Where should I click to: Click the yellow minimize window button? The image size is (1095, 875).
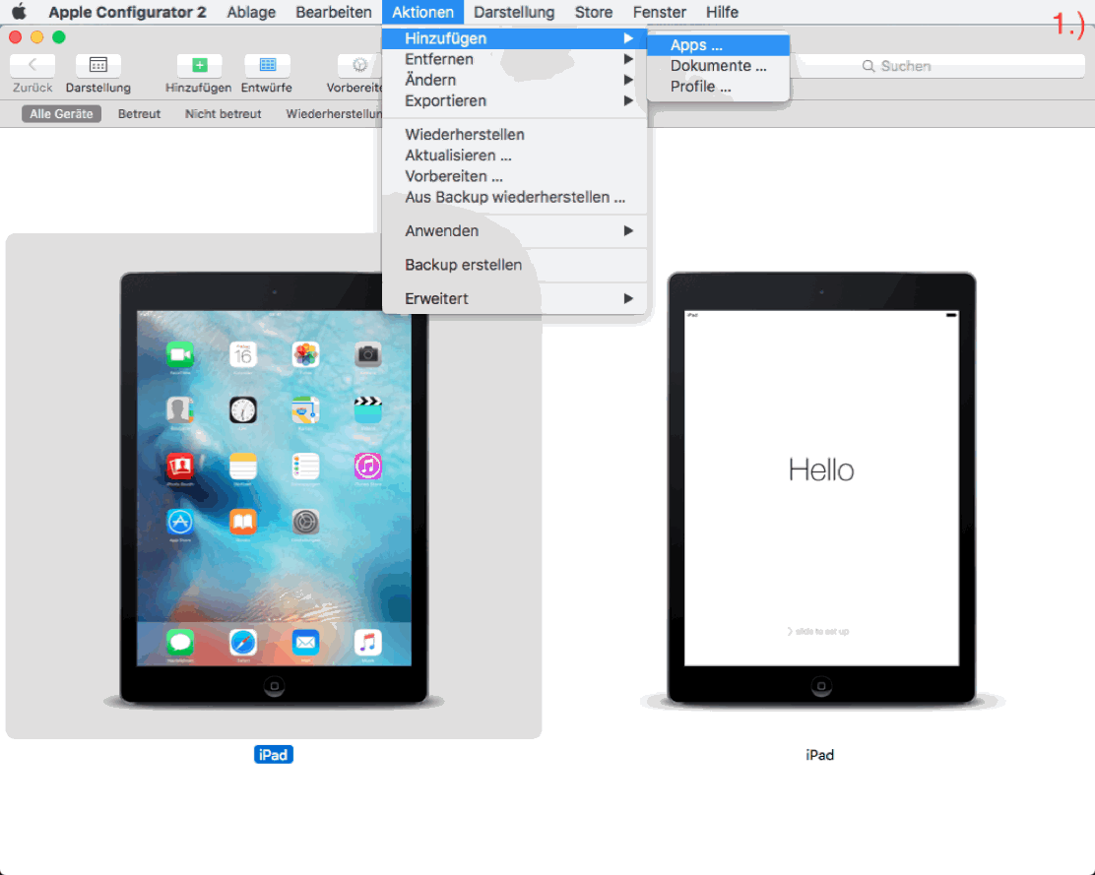(37, 37)
